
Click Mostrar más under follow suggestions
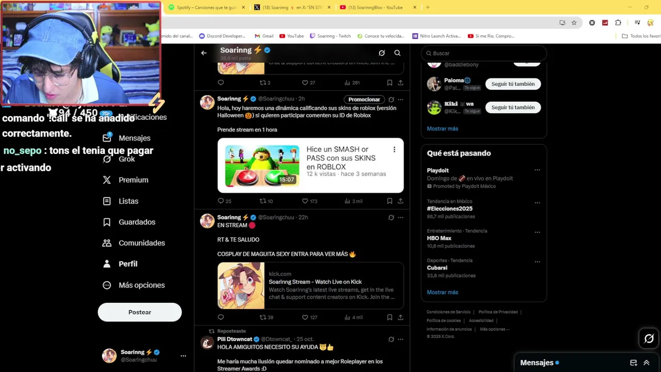[443, 129]
